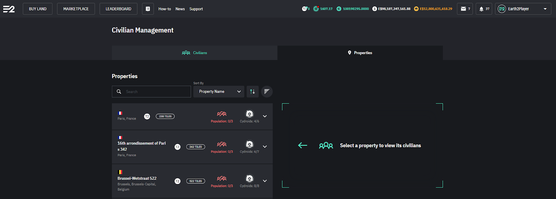The height and width of the screenshot is (199, 556).
Task: Select the Properties tab
Action: 360,53
